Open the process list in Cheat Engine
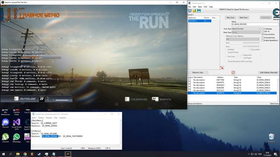The width and height of the screenshot is (280, 157). tap(190, 11)
